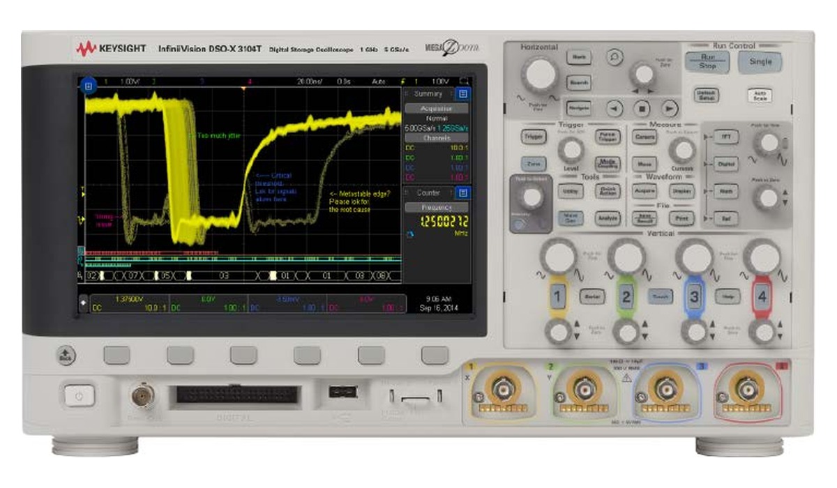Toggle green channel 2 key
837x488 pixels.
click(626, 297)
